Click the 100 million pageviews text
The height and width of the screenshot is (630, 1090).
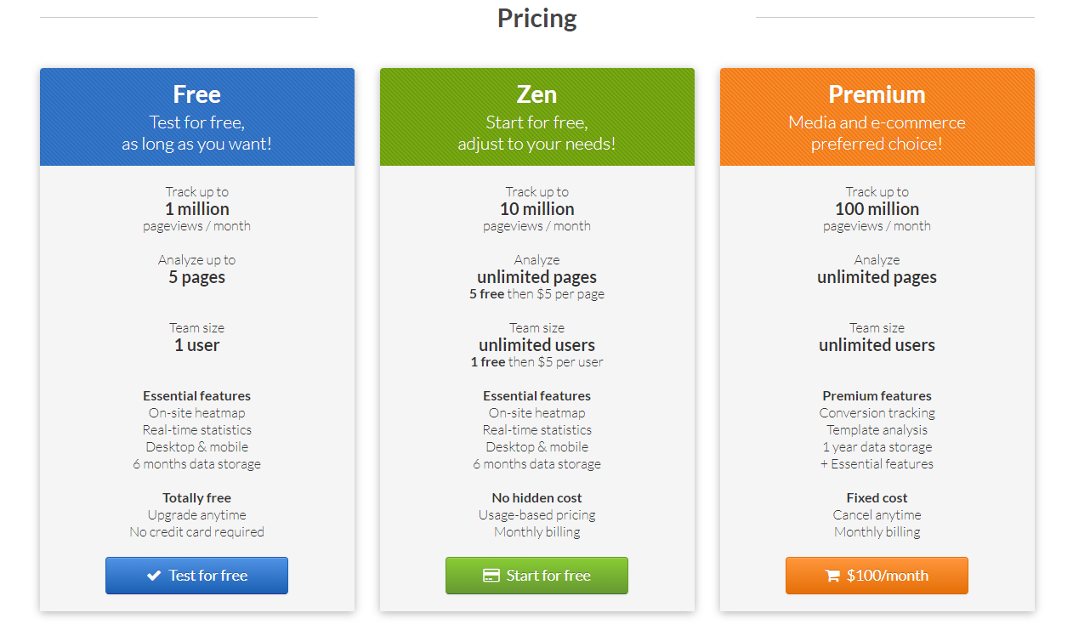pyautogui.click(x=877, y=209)
